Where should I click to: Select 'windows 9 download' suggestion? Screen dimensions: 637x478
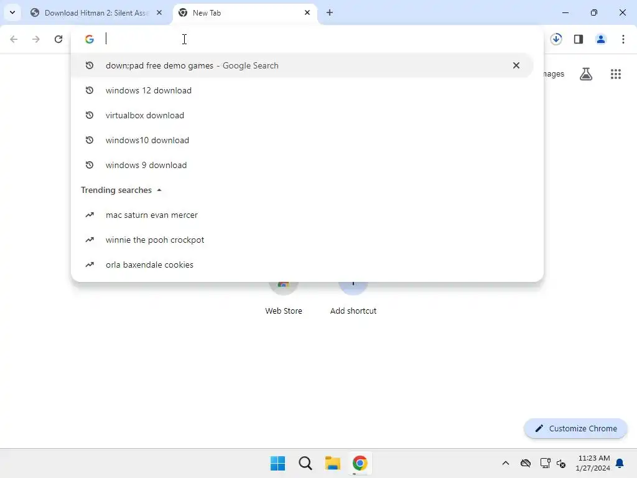[302, 165]
